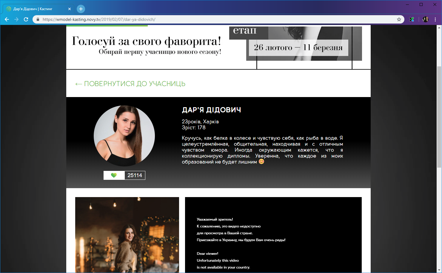Open the warm-lights photo thumbnail
Viewport: 442px width, 273px height.
pyautogui.click(x=127, y=235)
